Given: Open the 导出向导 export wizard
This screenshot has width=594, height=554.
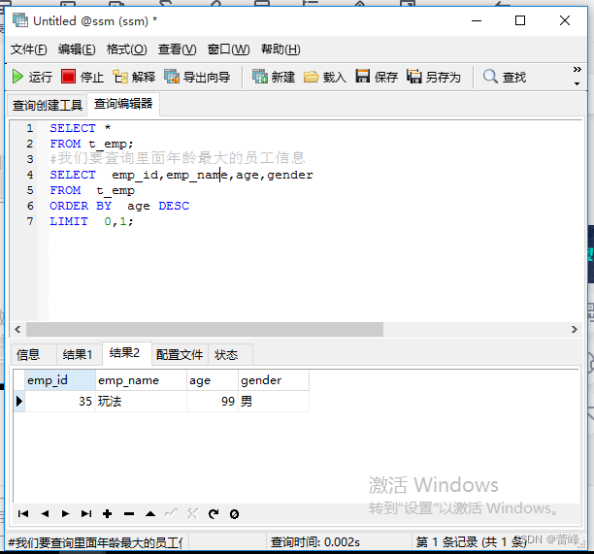Looking at the screenshot, I should point(197,77).
